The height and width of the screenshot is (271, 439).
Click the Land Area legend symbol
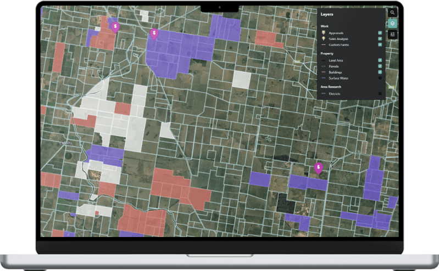tap(324, 60)
